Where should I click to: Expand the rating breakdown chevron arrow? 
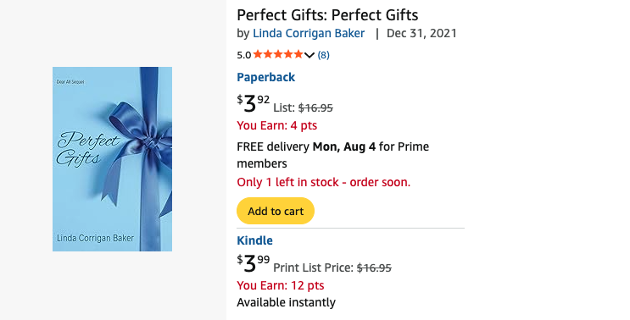[309, 55]
